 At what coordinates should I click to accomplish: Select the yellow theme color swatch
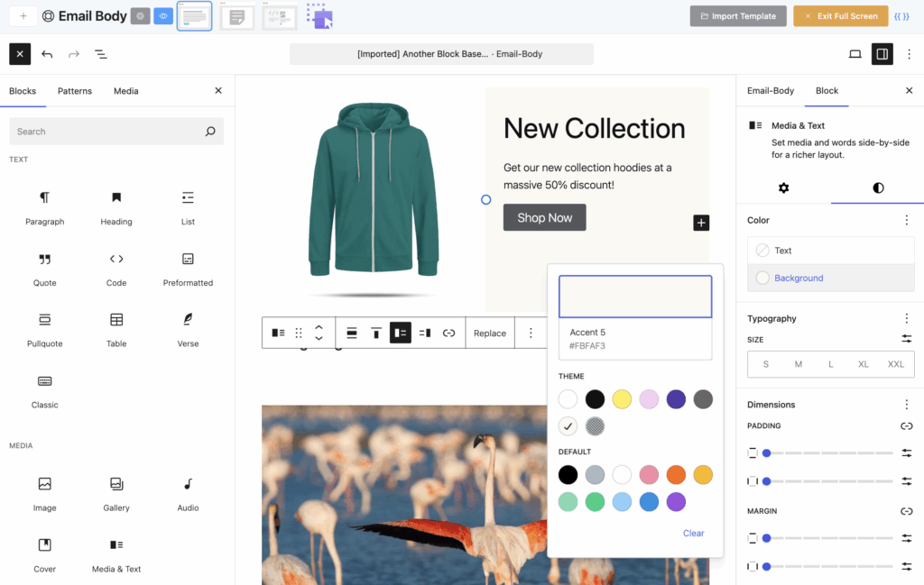(622, 399)
